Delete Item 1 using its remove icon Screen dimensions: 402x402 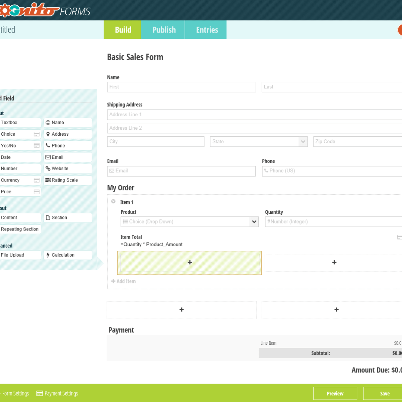[113, 201]
